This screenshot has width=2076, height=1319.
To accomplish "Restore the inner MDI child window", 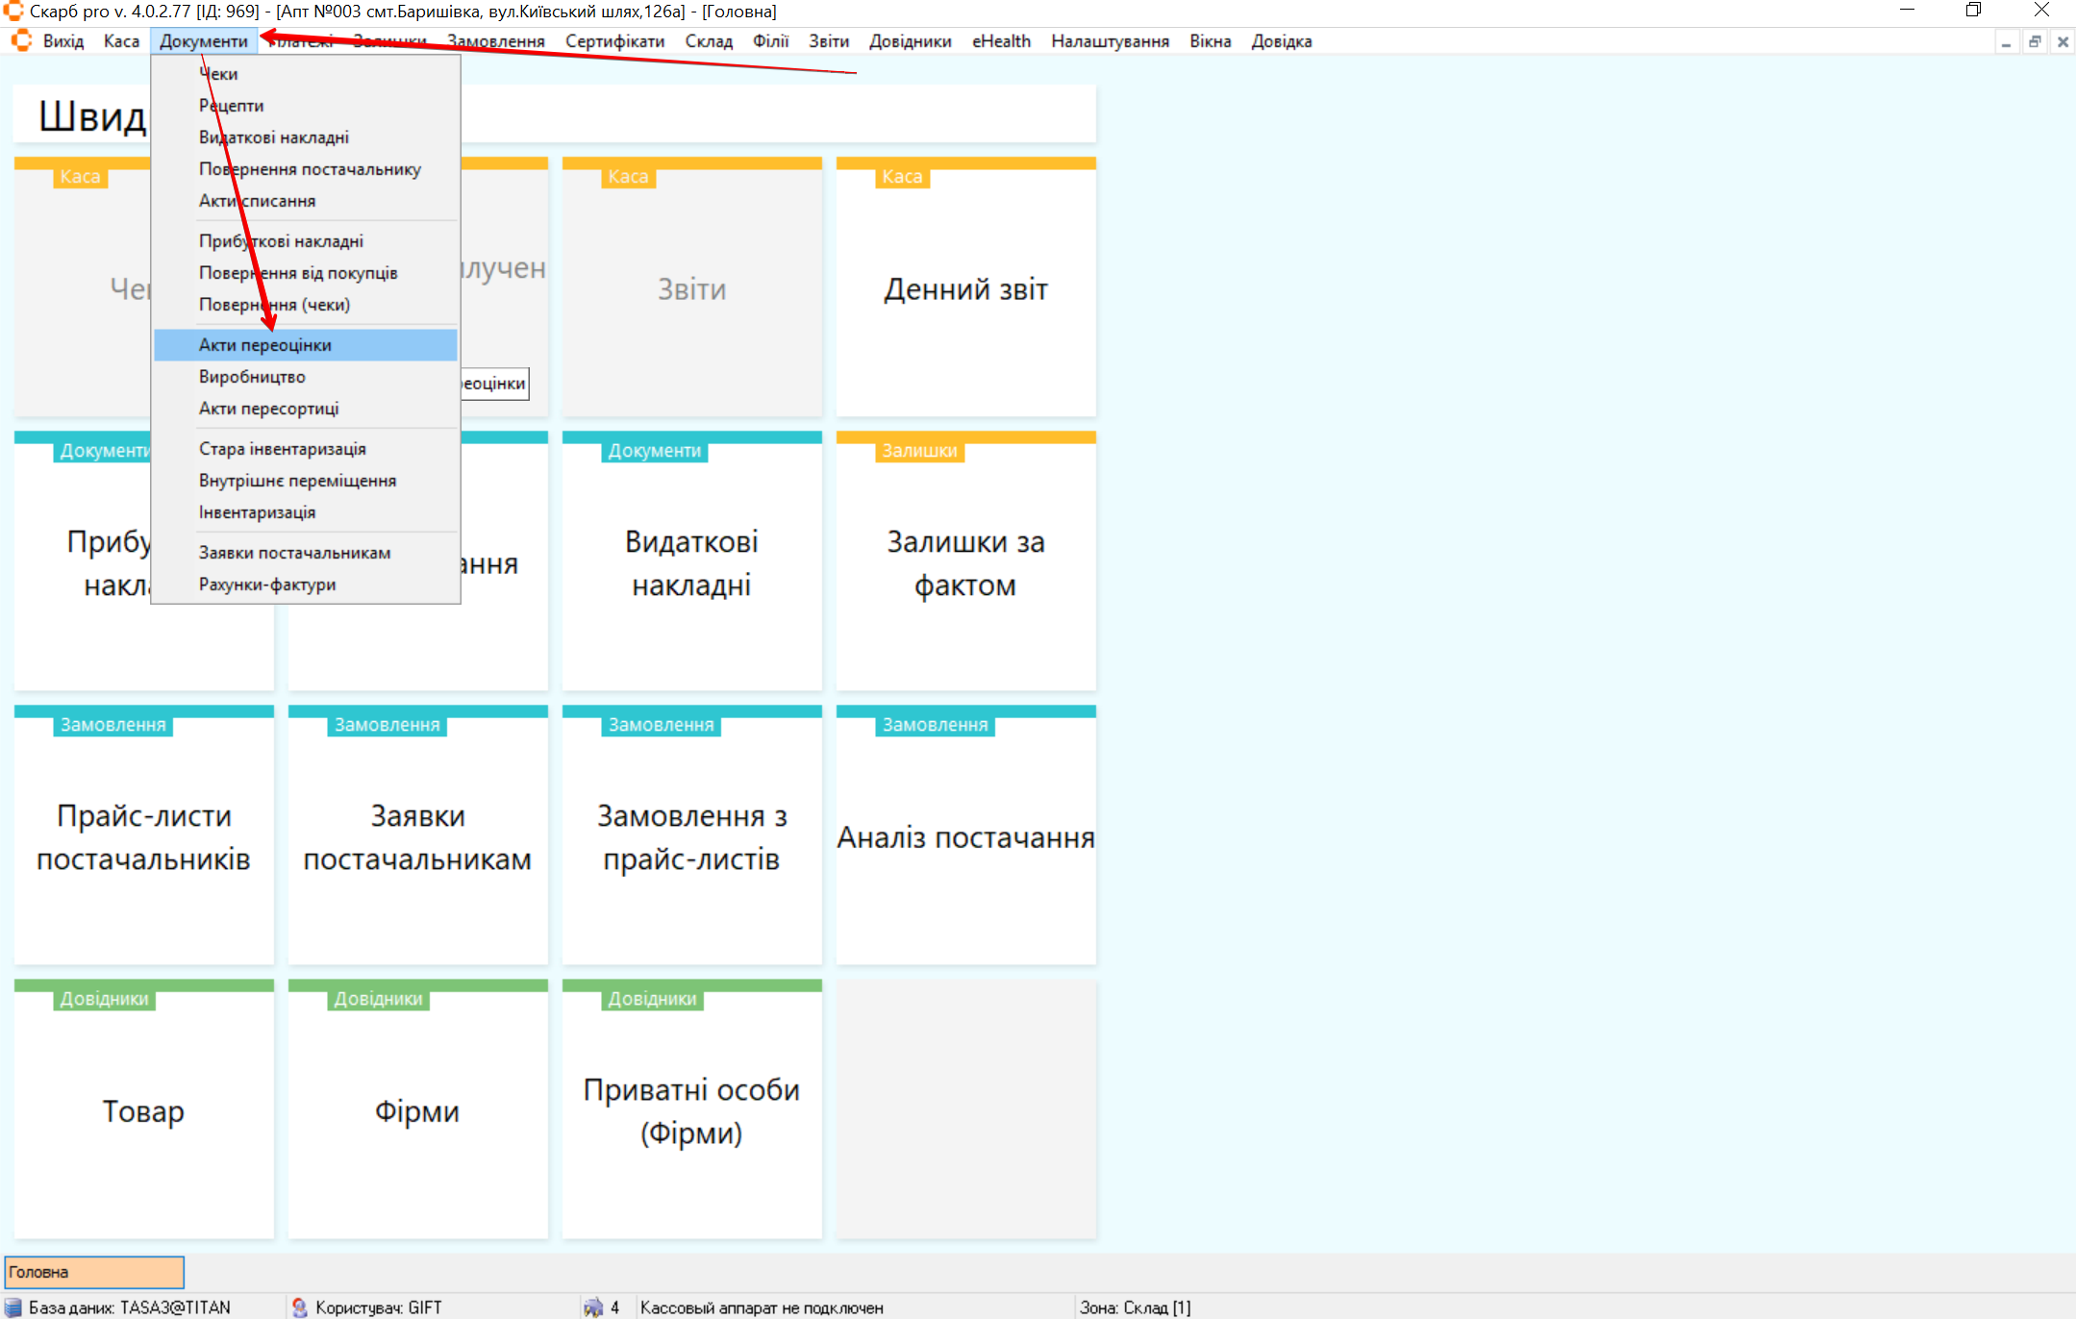I will [2035, 42].
